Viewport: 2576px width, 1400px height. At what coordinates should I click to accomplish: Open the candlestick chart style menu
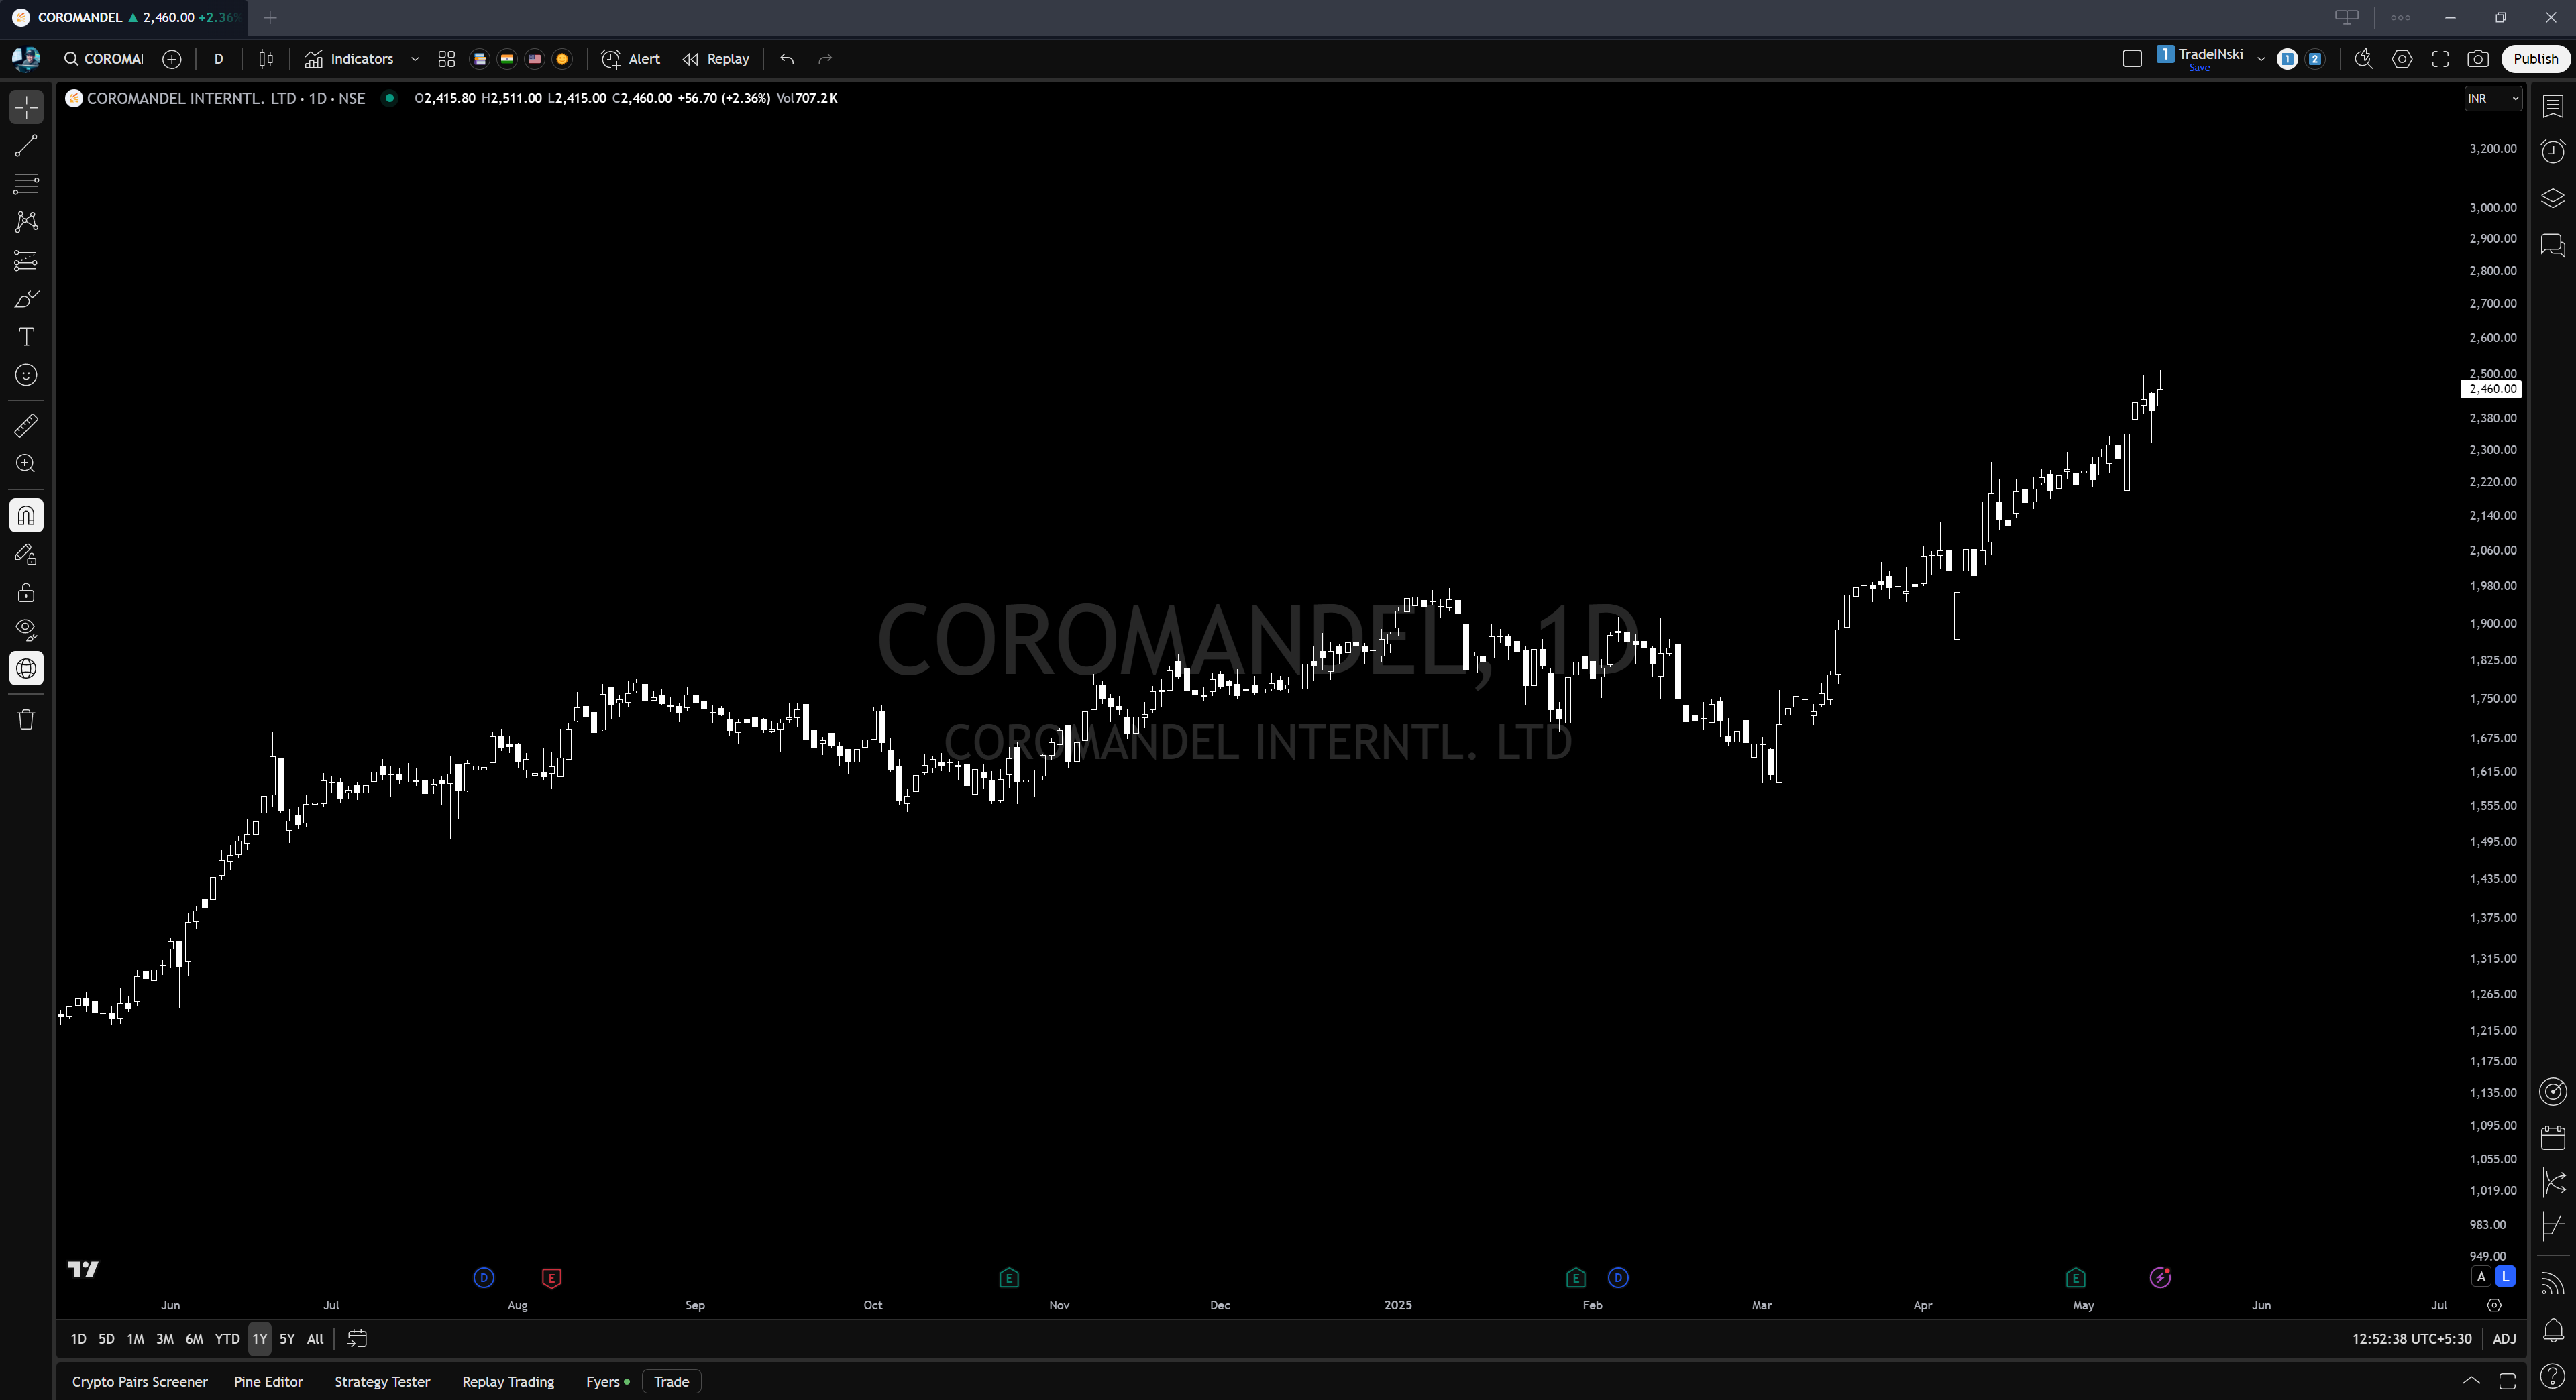coord(266,59)
